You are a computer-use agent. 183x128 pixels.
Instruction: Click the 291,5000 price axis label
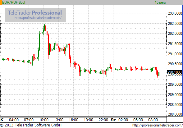(175, 44)
